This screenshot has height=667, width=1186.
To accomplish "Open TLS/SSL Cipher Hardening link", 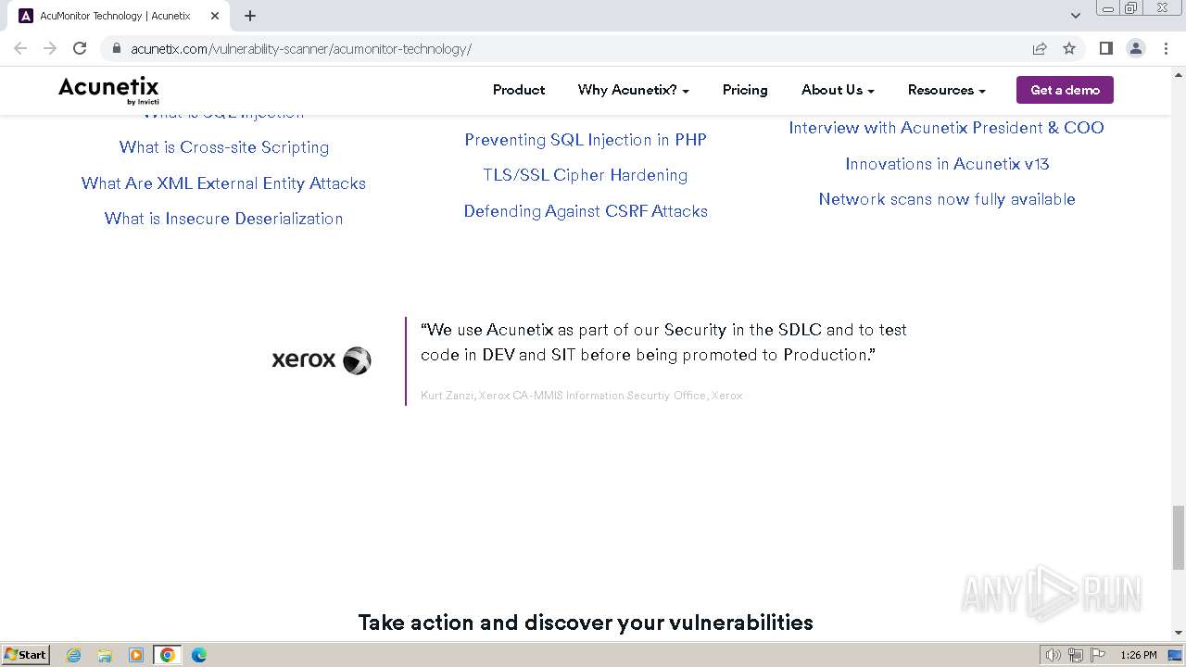I will coord(586,175).
